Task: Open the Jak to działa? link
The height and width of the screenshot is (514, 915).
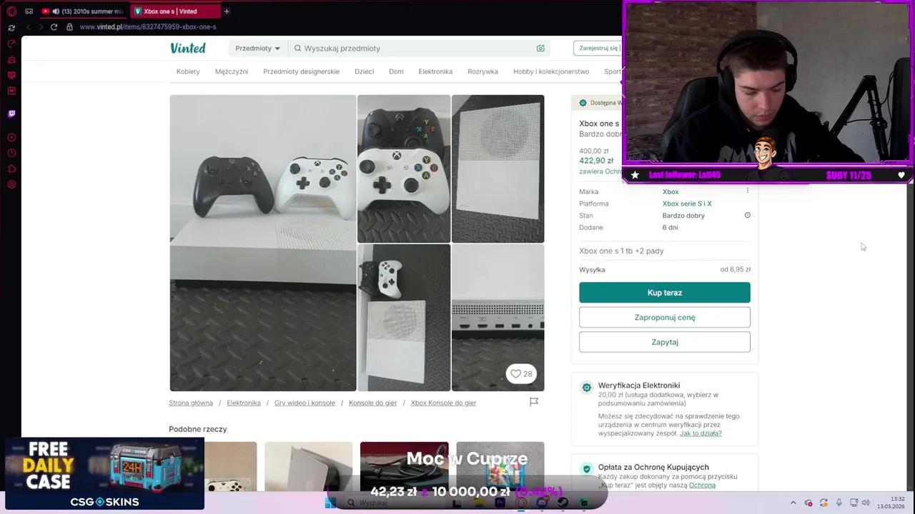Action: [x=701, y=433]
